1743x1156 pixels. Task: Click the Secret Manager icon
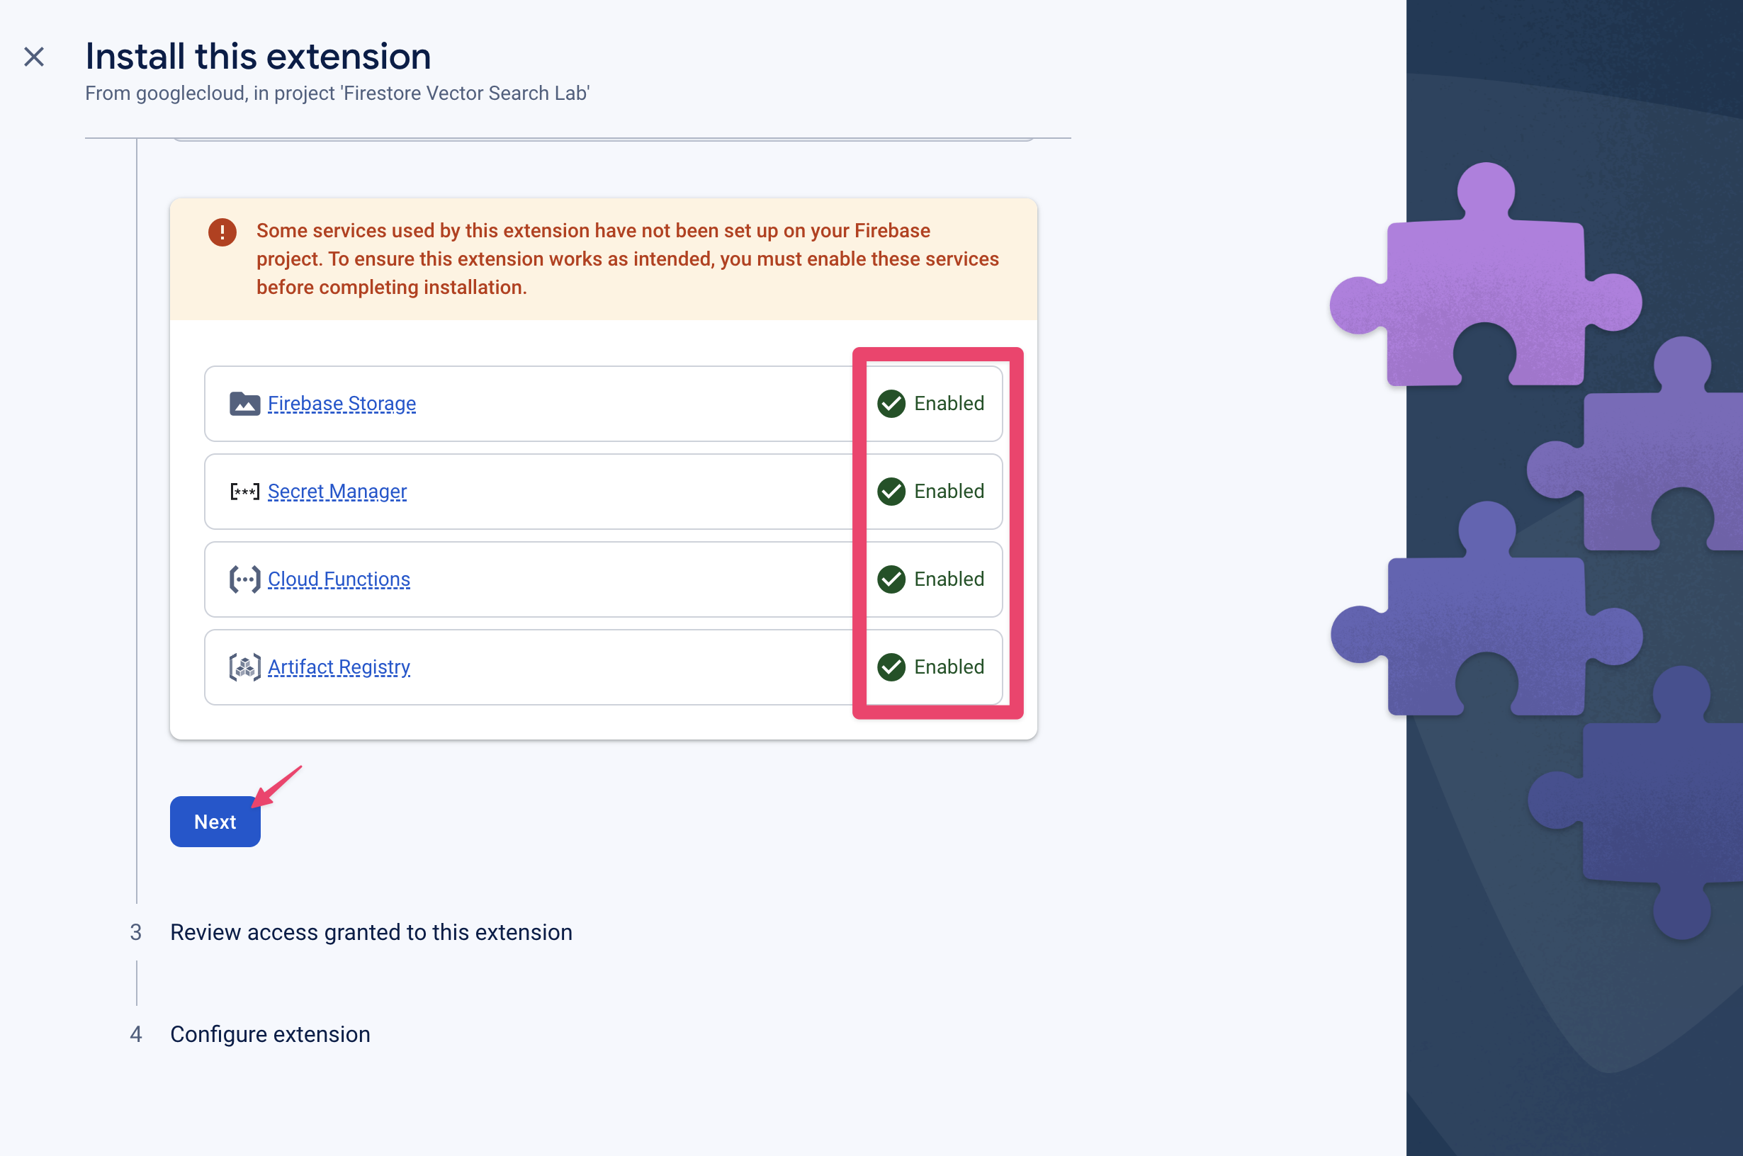(244, 492)
